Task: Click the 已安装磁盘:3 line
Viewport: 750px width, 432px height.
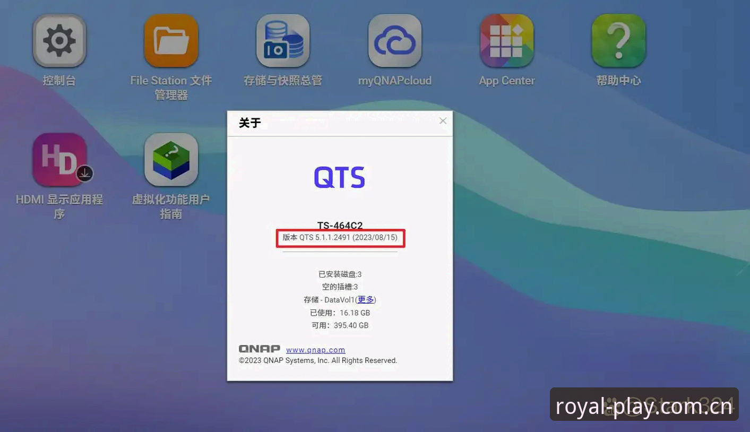Action: click(x=340, y=274)
